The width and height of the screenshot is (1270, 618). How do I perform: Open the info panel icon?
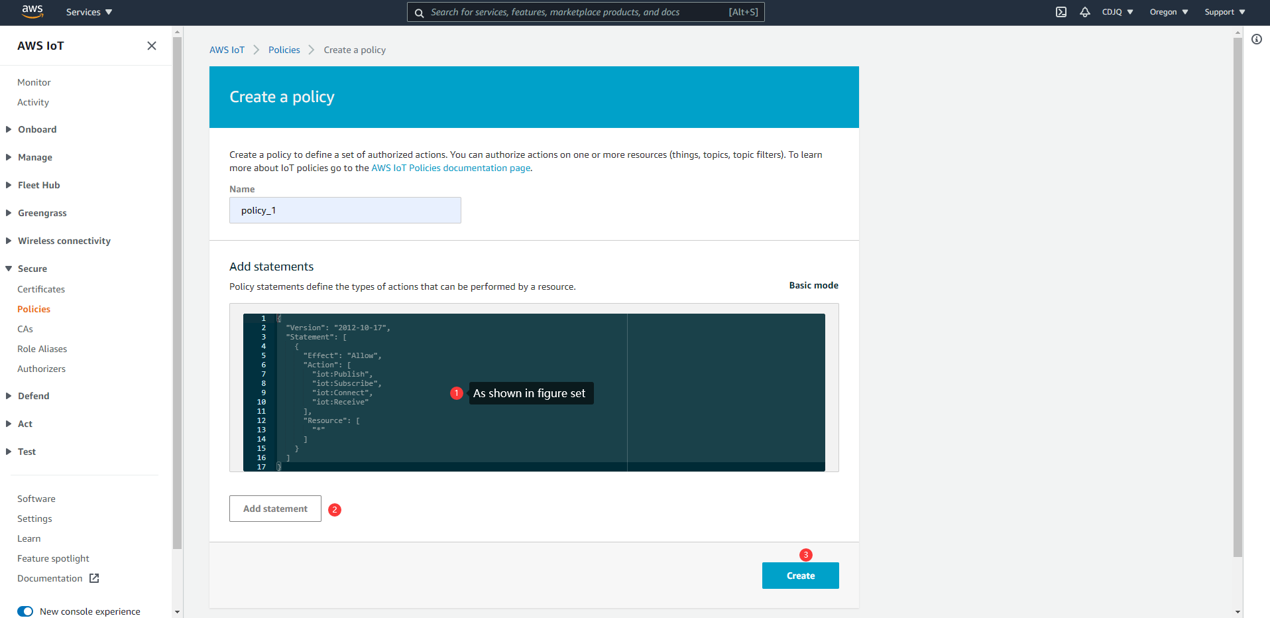pyautogui.click(x=1257, y=39)
